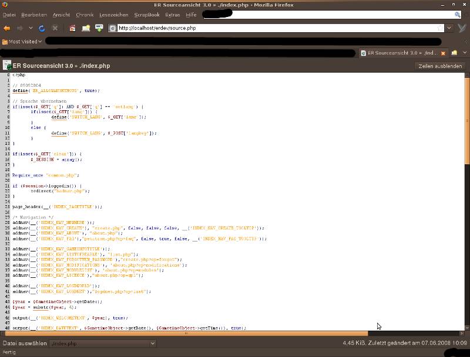Close the ER Sourceansicht tab
This screenshot has height=357, width=470.
tap(443, 53)
